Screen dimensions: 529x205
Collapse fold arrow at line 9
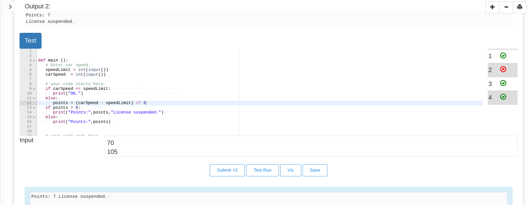click(34, 89)
